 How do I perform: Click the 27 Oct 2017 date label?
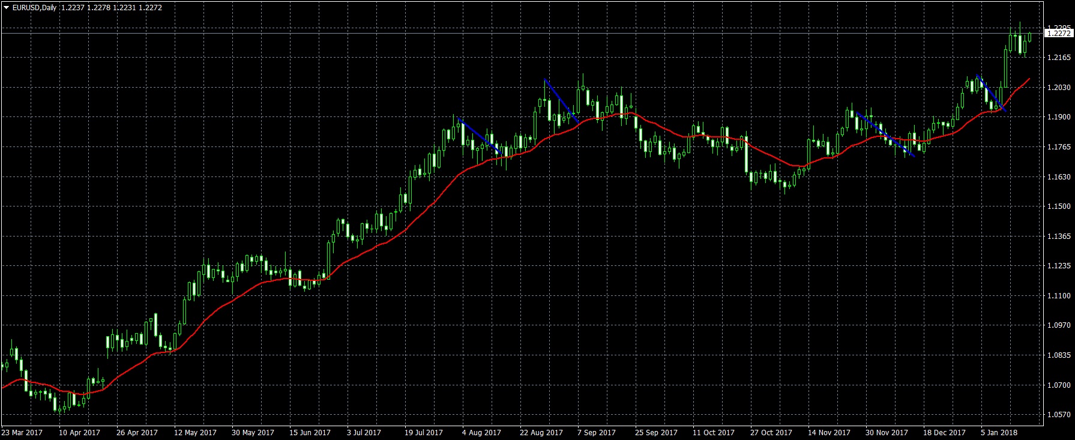[771, 432]
